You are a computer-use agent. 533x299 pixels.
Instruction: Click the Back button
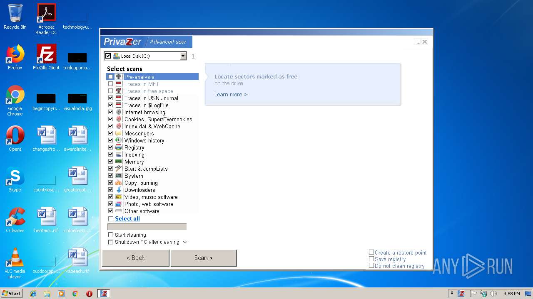click(x=136, y=258)
